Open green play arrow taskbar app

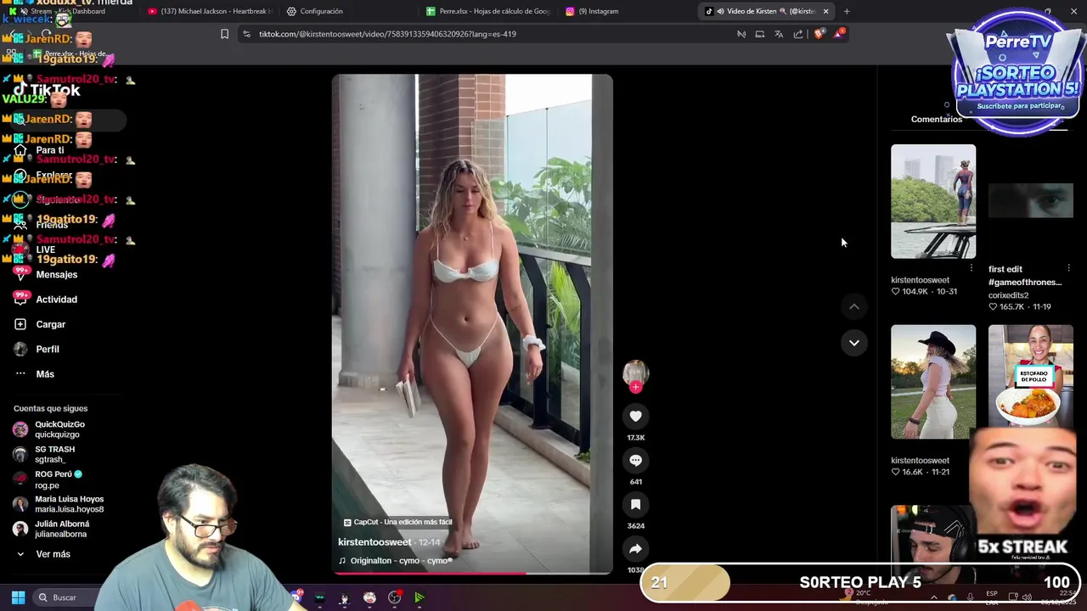point(420,597)
